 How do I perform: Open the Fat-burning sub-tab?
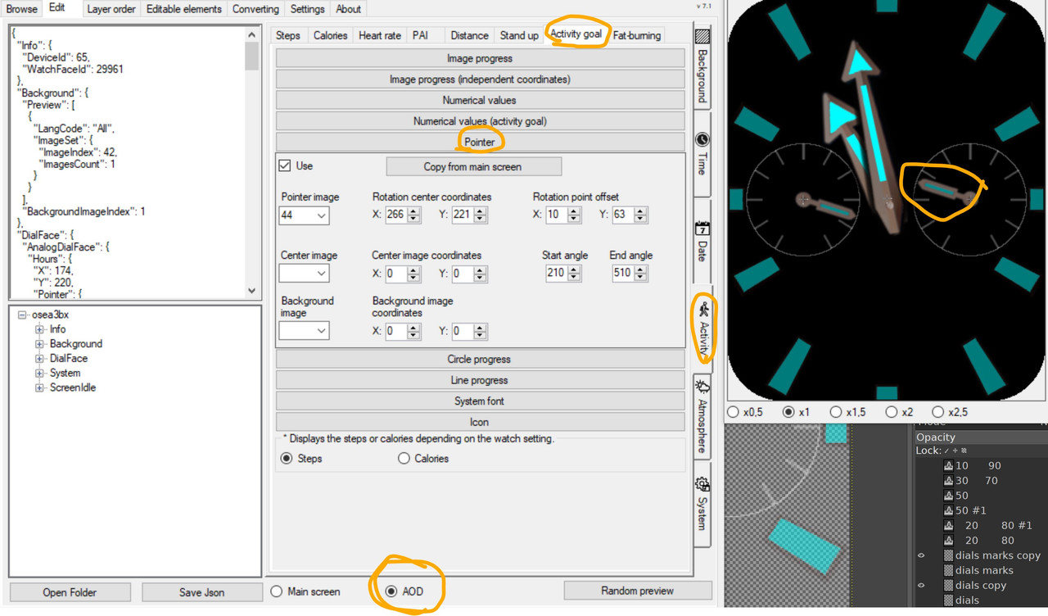pos(636,35)
